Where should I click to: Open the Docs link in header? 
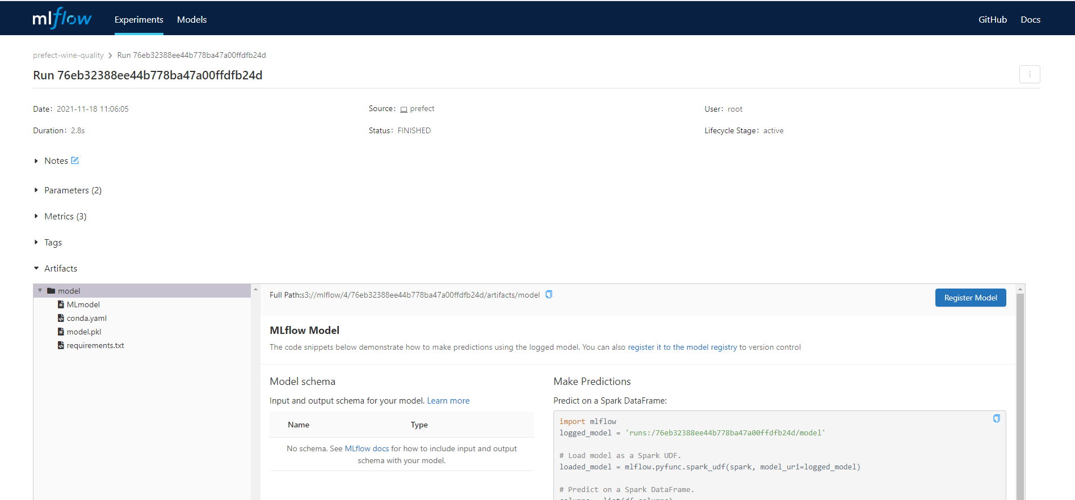[1031, 19]
